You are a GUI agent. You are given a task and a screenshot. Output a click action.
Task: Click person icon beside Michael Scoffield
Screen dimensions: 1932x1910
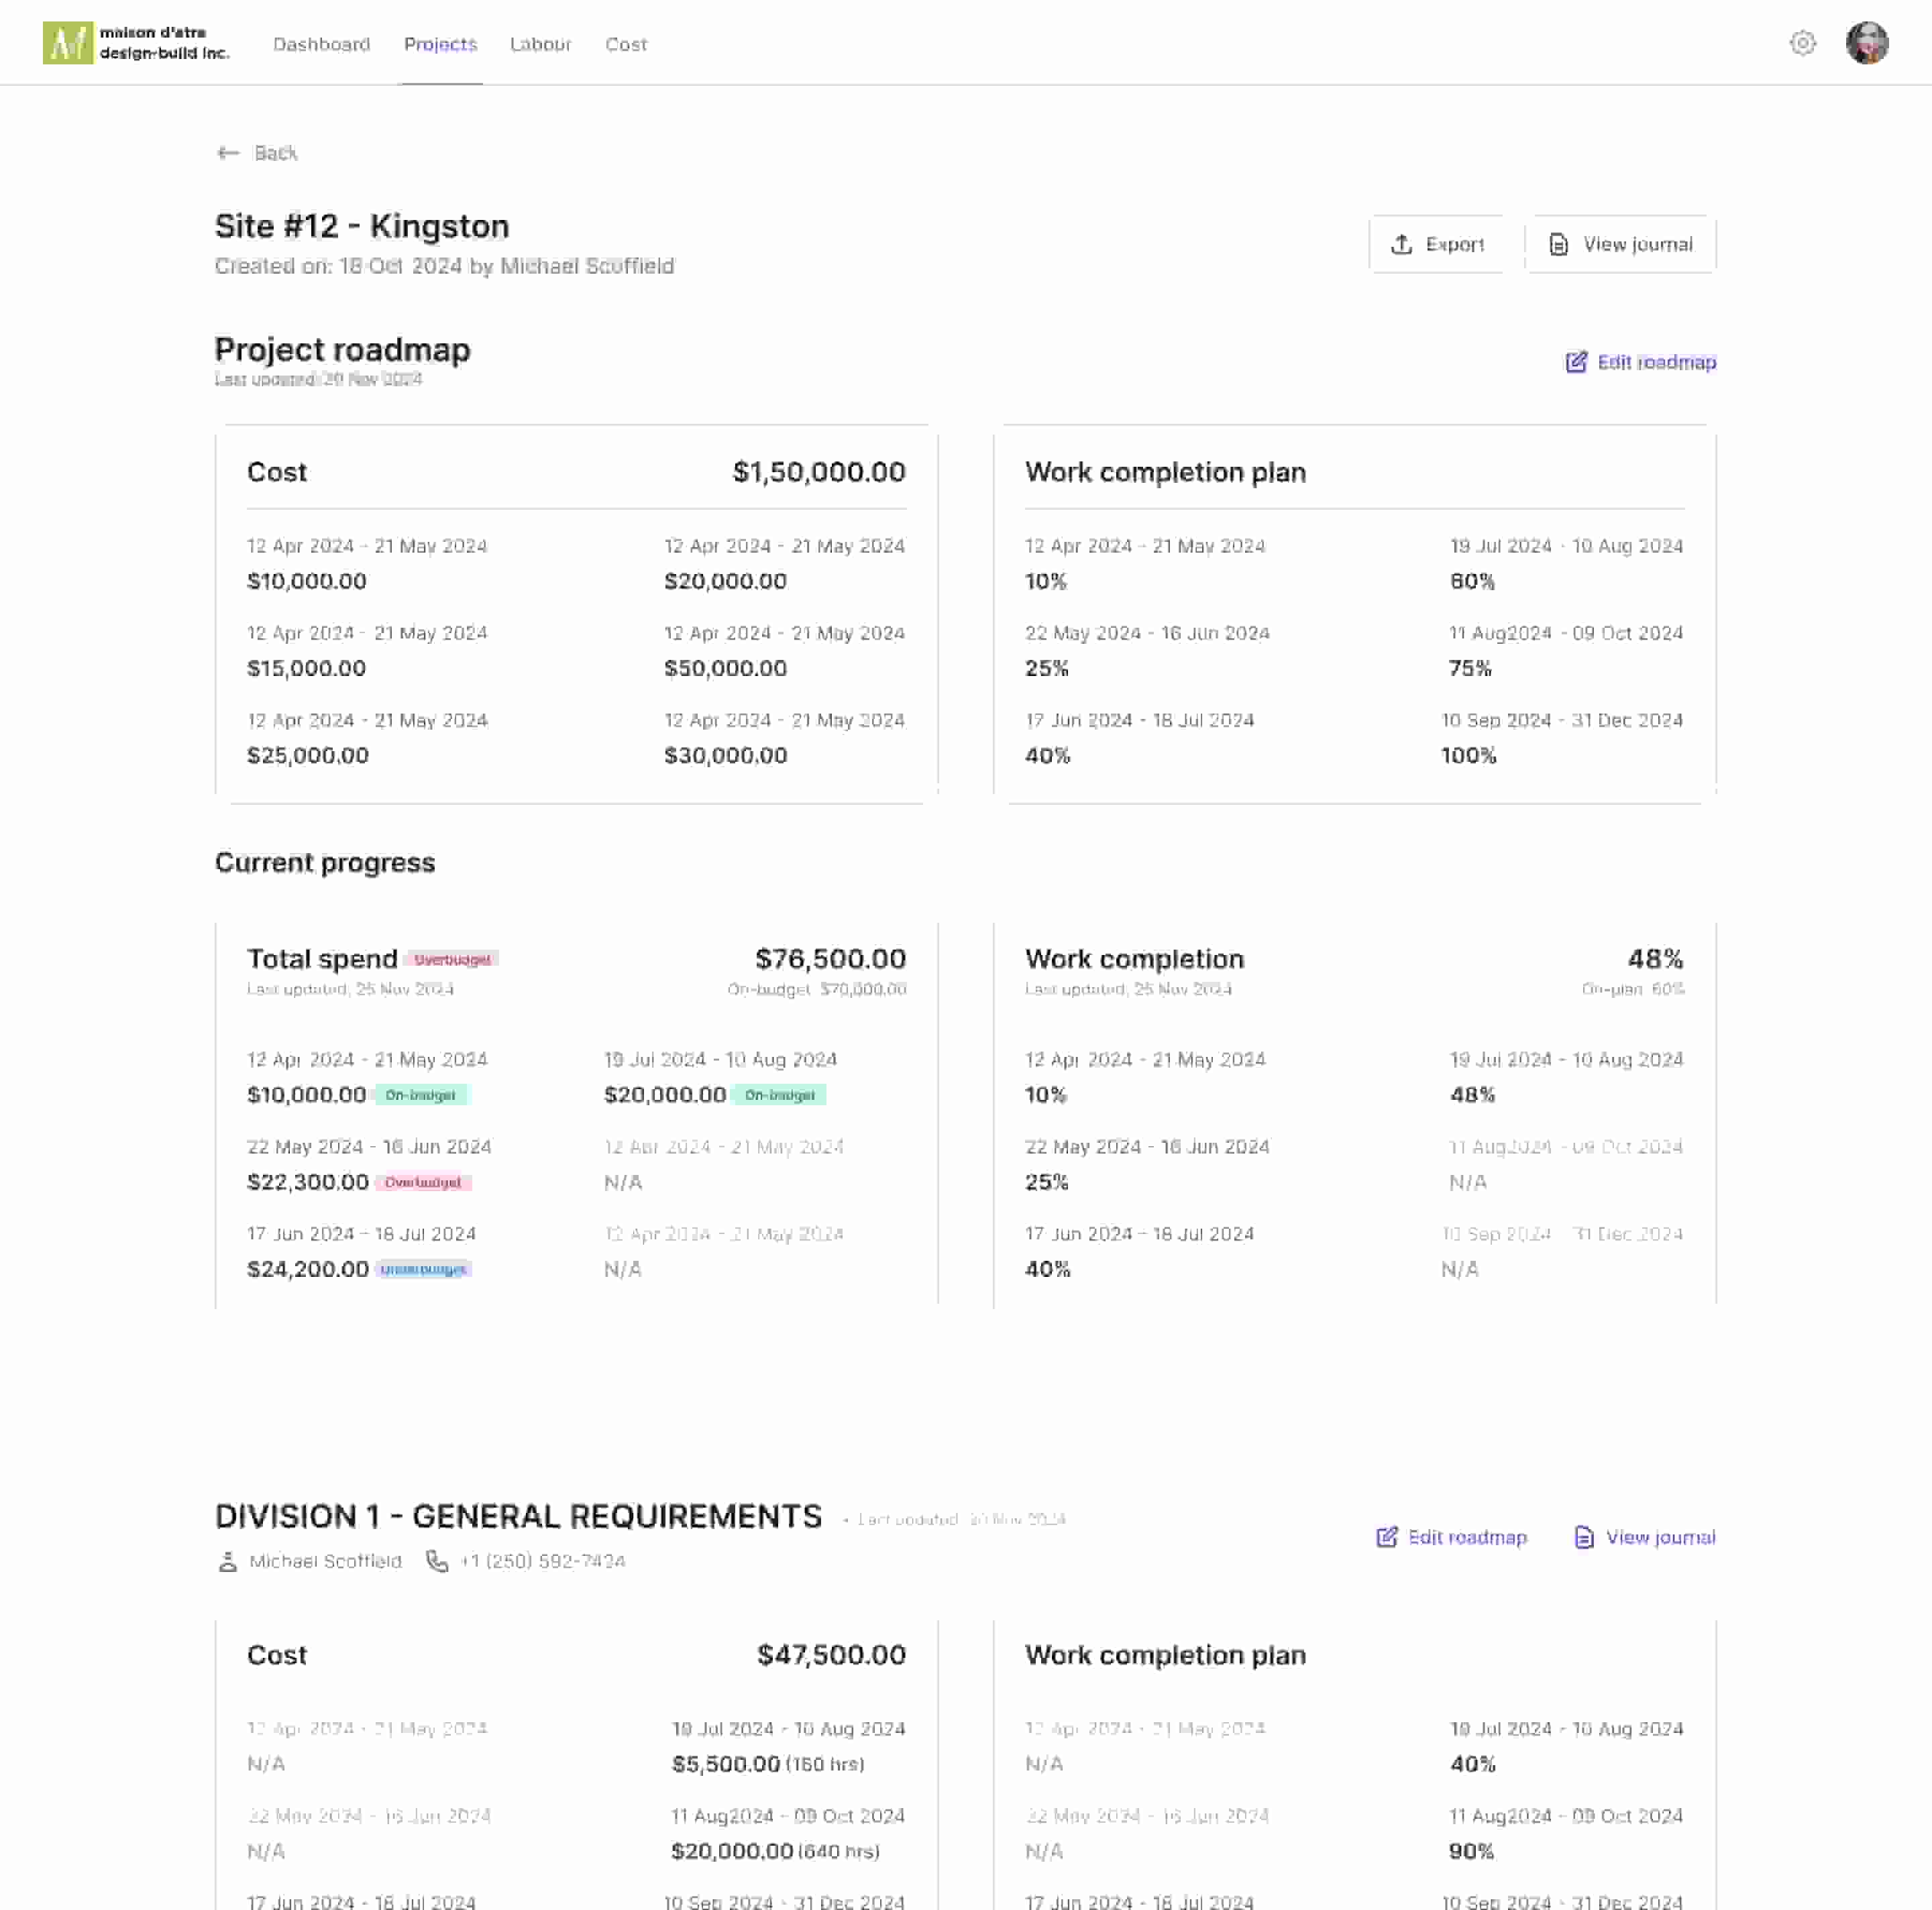point(228,1561)
